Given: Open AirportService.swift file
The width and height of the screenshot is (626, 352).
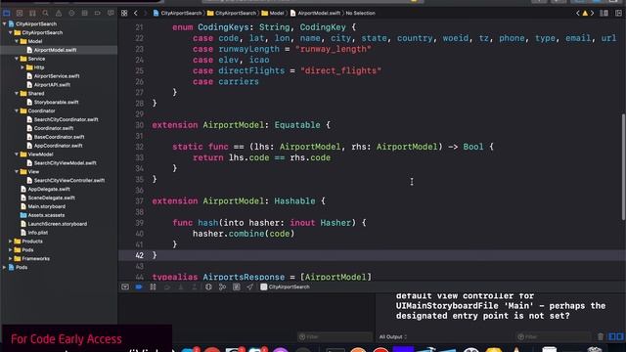Looking at the screenshot, I should 57,76.
